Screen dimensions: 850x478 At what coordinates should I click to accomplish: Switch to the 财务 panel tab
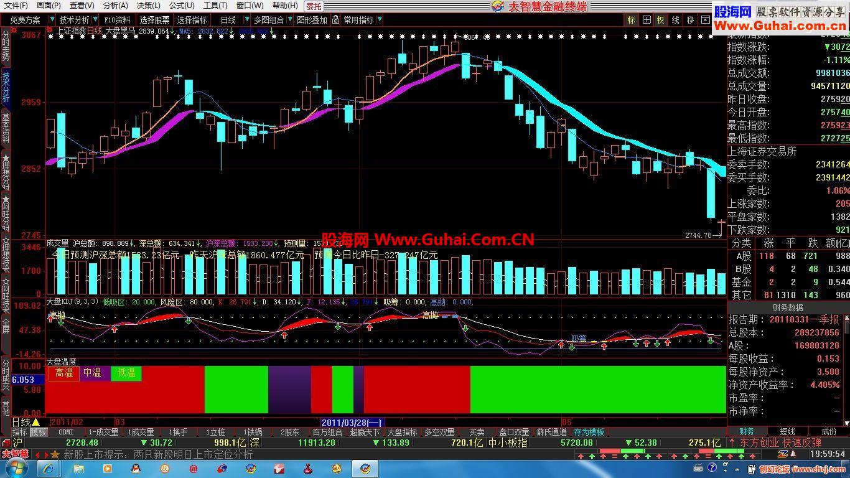pyautogui.click(x=747, y=431)
